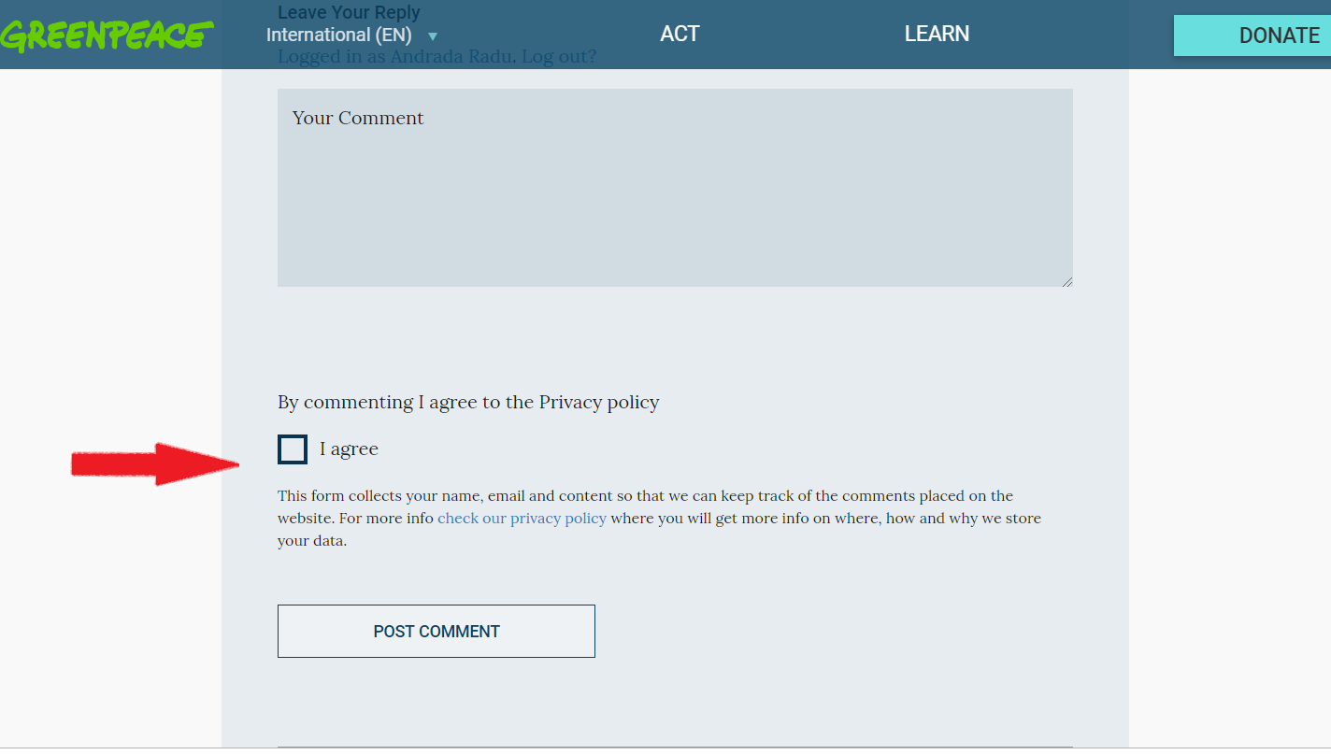Open the International (EN) site selector
The image size is (1331, 755).
[352, 36]
